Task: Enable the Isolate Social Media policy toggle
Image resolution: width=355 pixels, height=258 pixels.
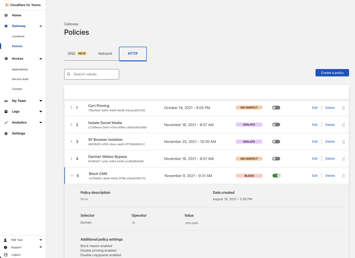Action: click(276, 125)
